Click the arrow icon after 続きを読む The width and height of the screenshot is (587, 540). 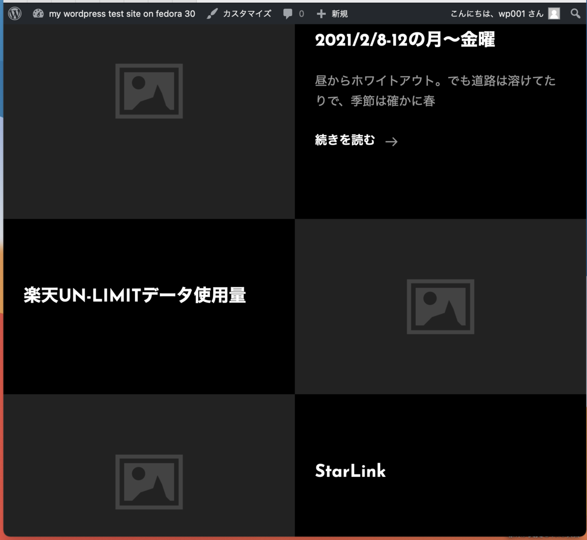click(392, 141)
